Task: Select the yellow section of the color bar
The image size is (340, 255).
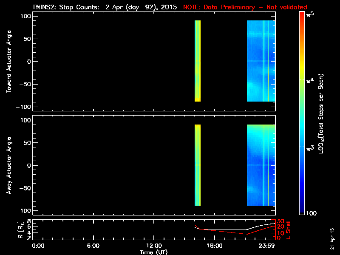Action: tap(302, 68)
